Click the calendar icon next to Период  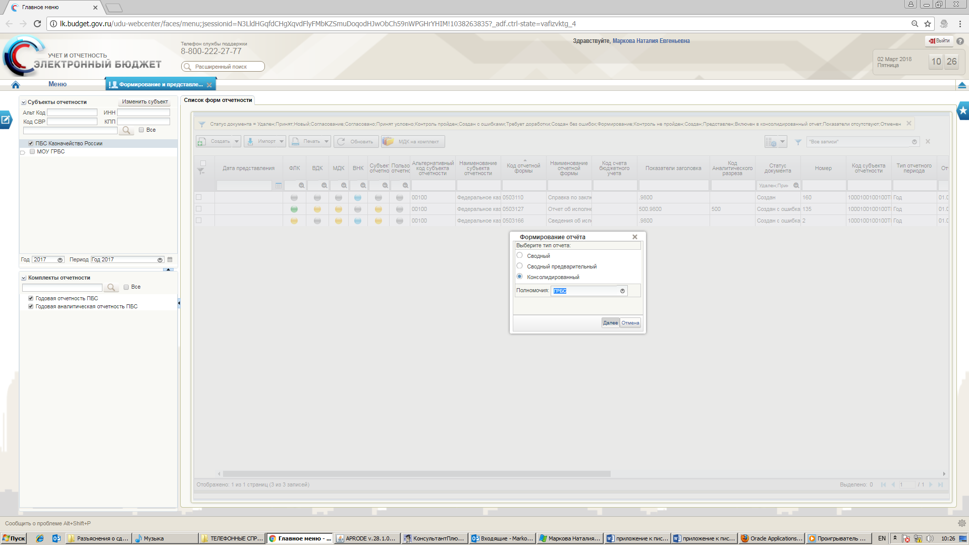pos(170,260)
